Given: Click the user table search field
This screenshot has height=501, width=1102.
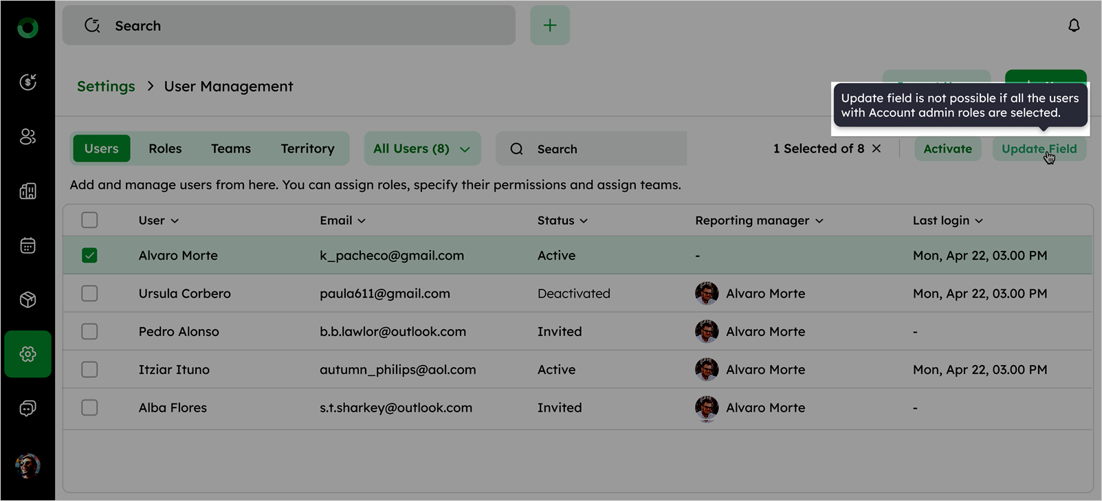Looking at the screenshot, I should 598,149.
